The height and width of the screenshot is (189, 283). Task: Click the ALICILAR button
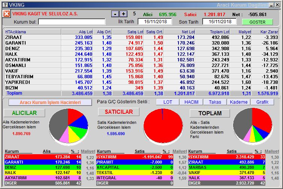(x=24, y=113)
